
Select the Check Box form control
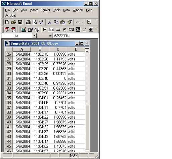(45, 30)
